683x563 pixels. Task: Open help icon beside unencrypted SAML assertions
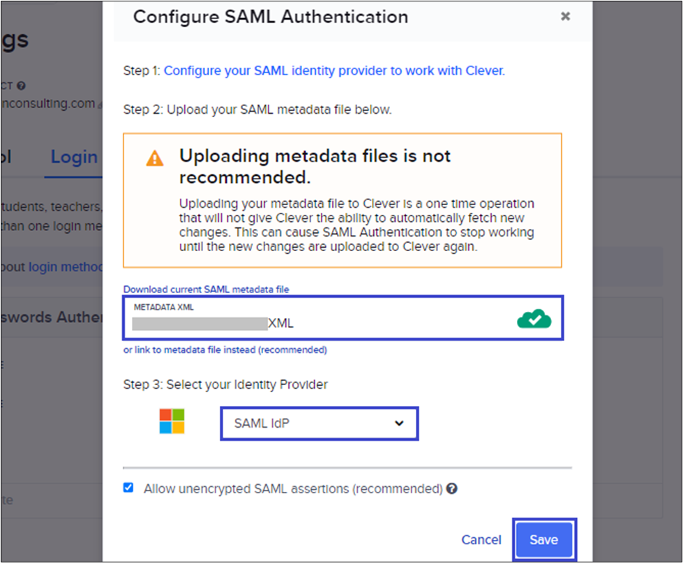(451, 488)
